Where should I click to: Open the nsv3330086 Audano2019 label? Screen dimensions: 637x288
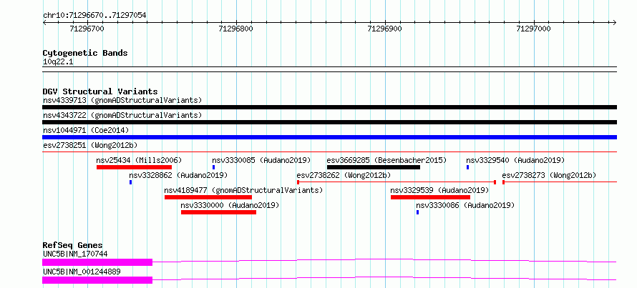point(465,206)
